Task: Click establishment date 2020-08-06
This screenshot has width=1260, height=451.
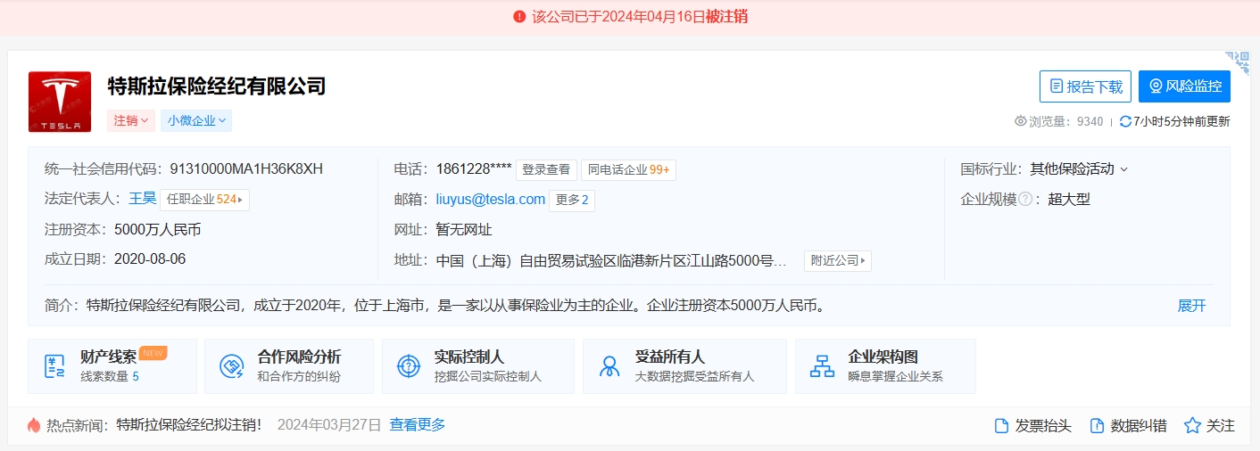Action: tap(150, 259)
